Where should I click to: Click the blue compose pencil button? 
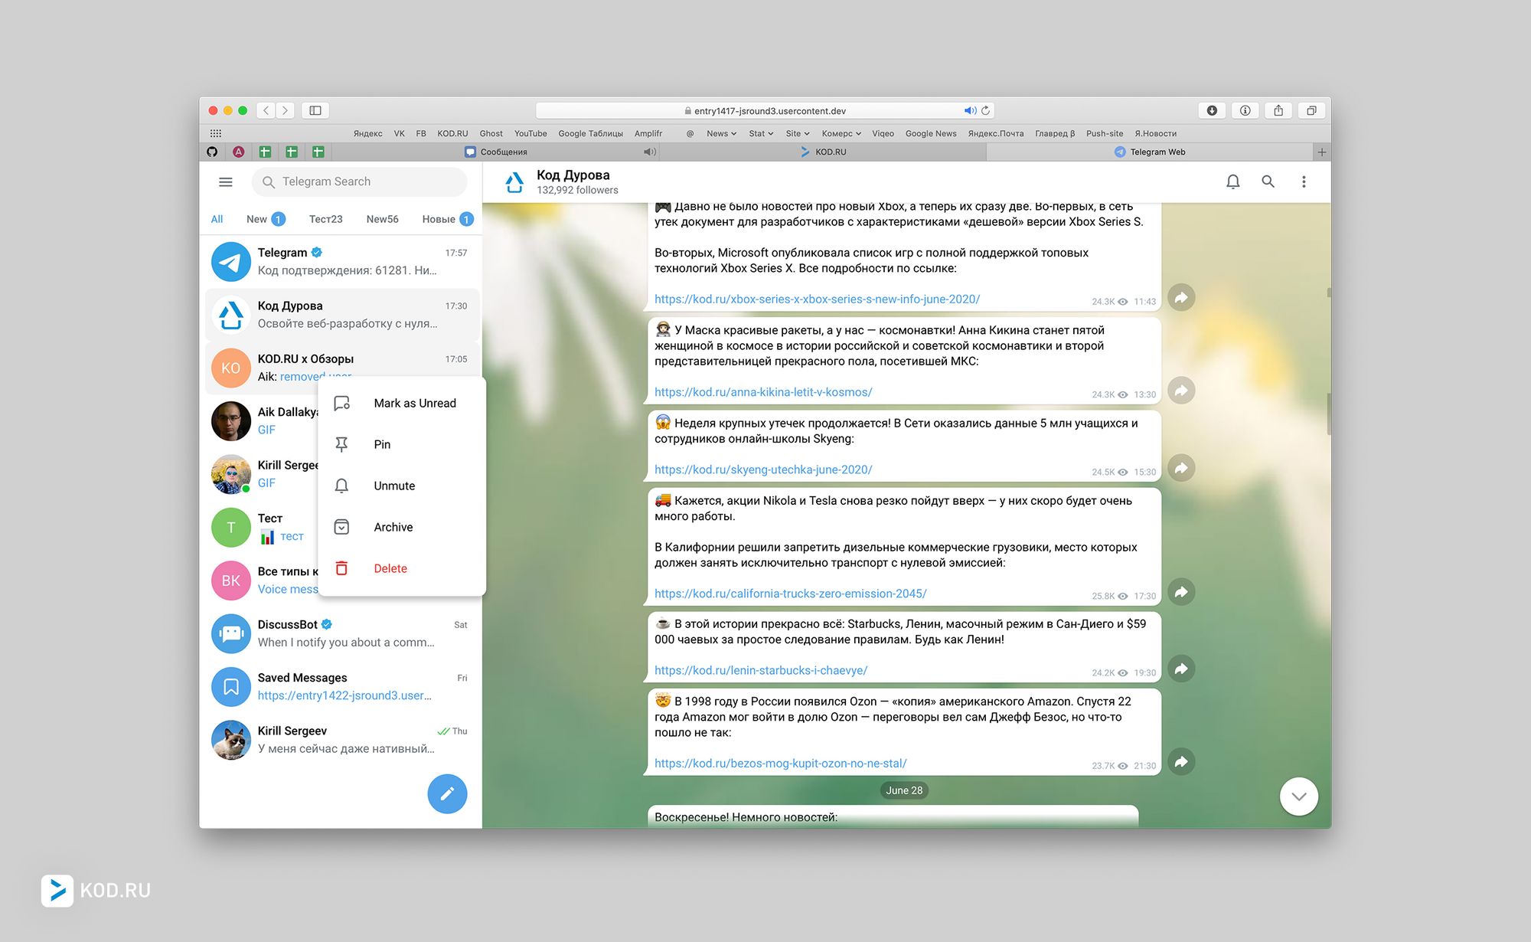(447, 793)
